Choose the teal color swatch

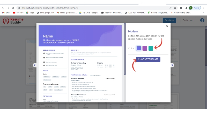151,48
